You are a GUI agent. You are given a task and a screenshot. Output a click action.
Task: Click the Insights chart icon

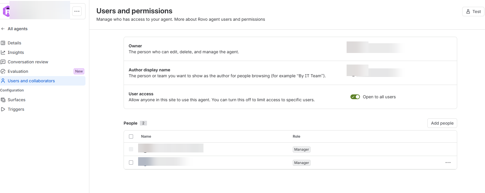coord(3,52)
